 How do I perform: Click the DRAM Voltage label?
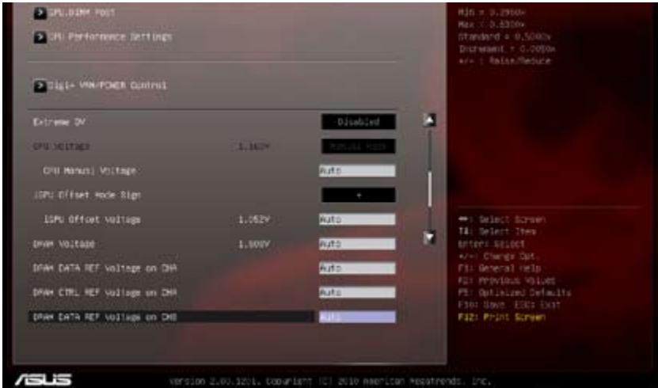click(x=64, y=244)
